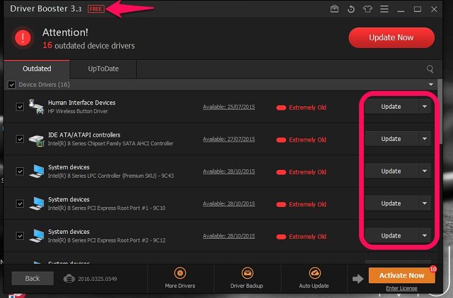Screen dimensions: 453x298
Task: Open the Root Port #1 update dropdown arrow
Action: point(424,204)
